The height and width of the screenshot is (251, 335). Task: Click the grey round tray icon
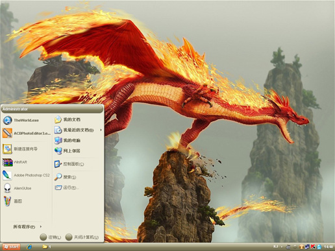295,246
